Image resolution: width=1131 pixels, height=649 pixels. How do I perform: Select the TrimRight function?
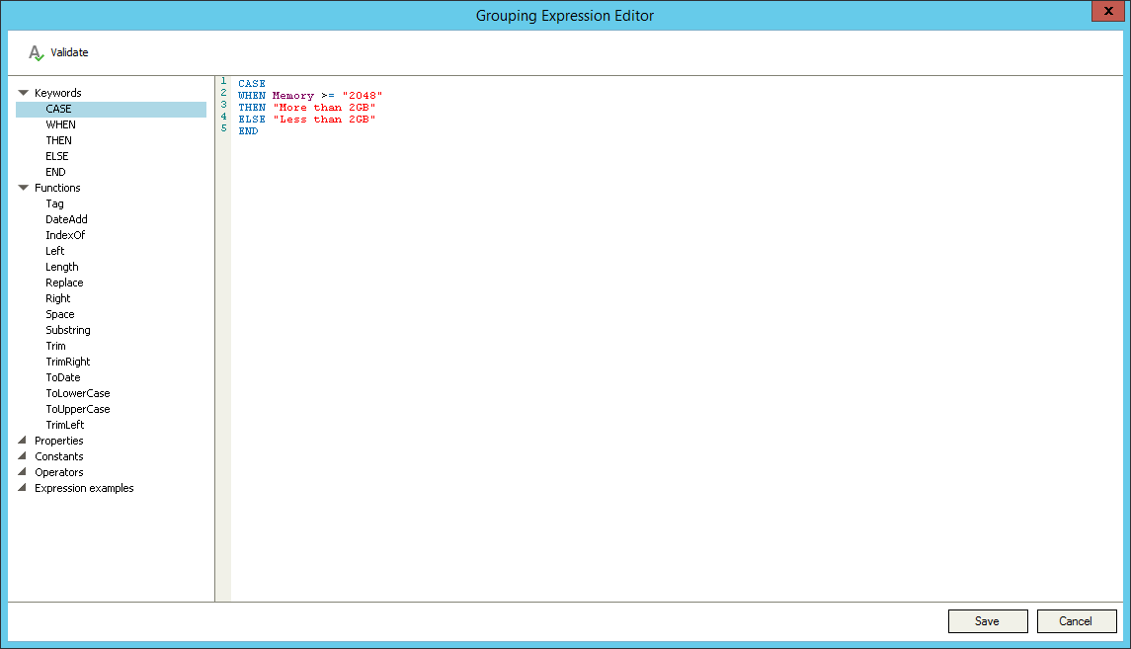tap(68, 362)
